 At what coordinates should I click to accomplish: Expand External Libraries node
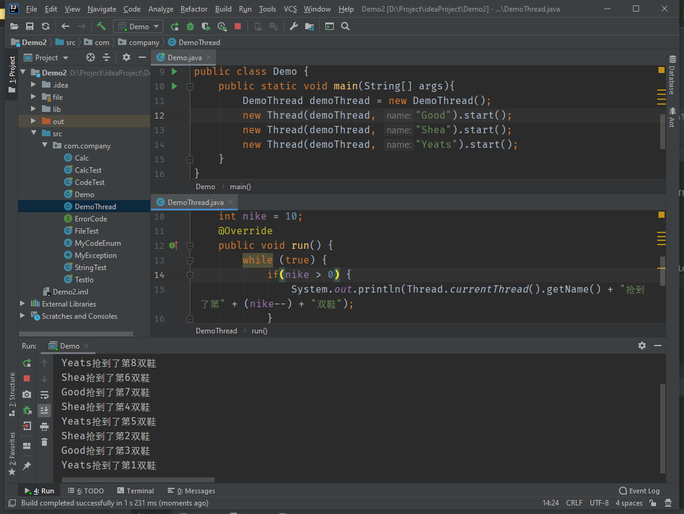click(22, 304)
